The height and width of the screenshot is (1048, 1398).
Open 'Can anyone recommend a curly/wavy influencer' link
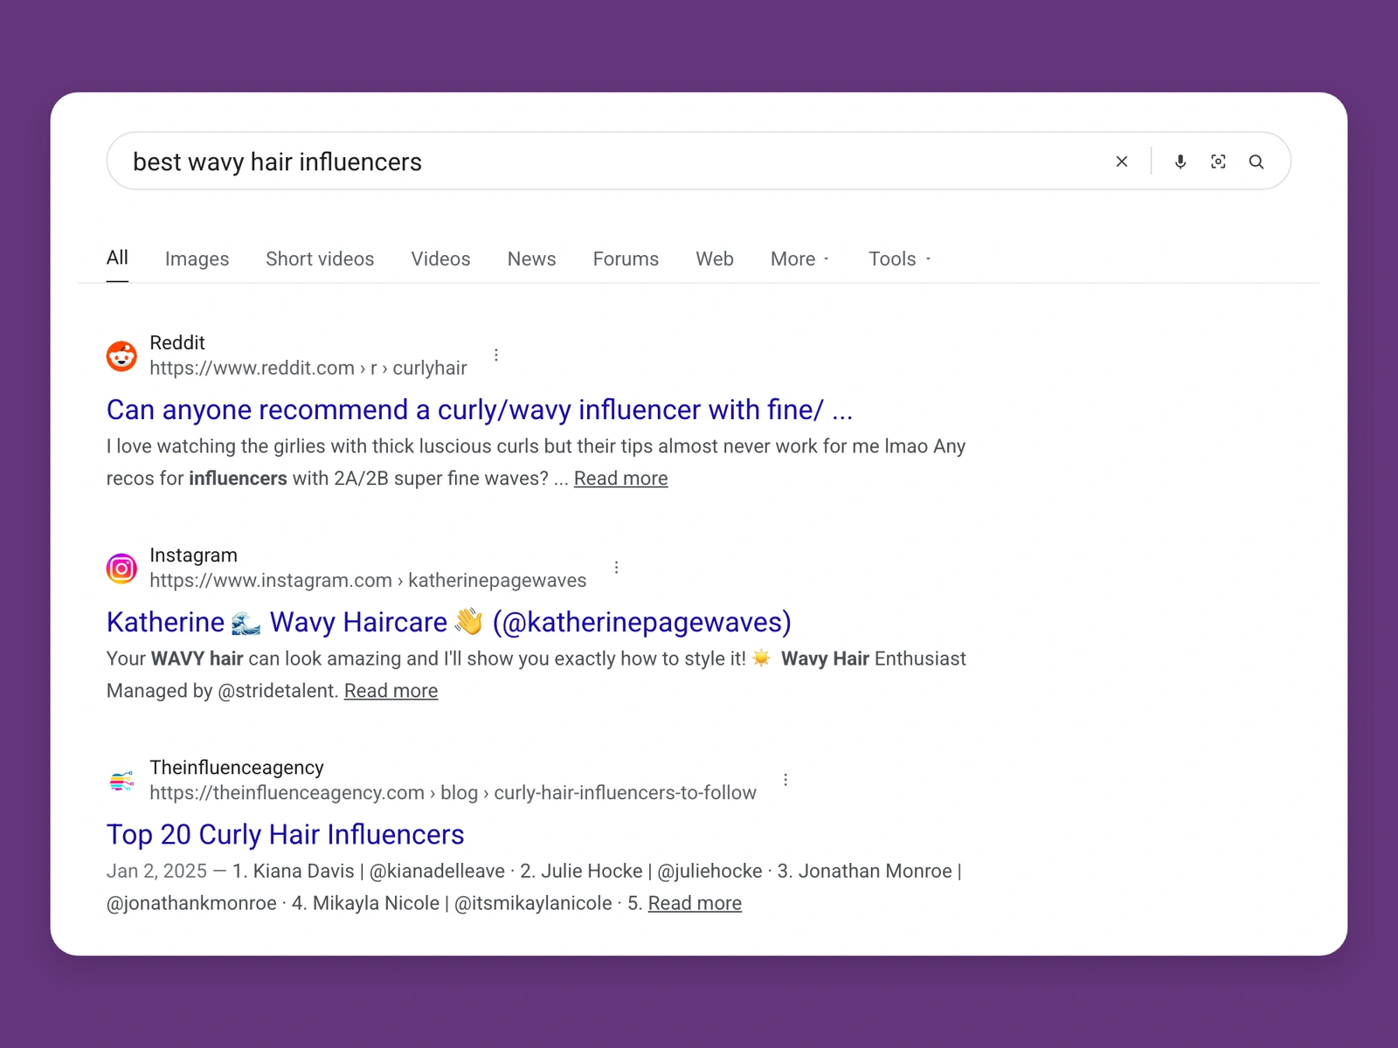pyautogui.click(x=480, y=410)
